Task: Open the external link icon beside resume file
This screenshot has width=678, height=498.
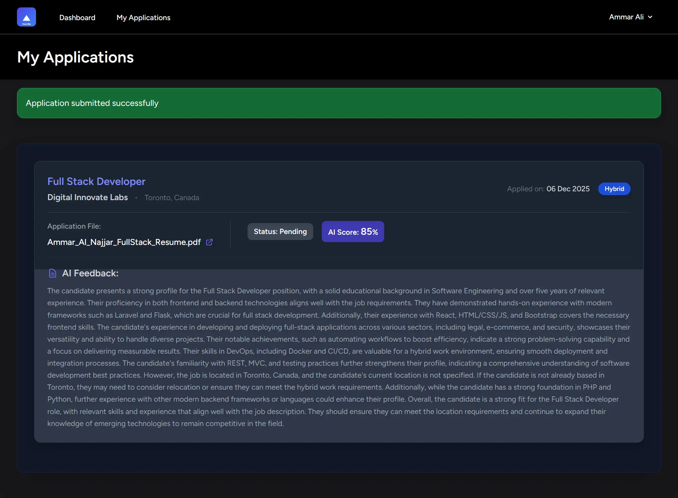Action: [x=209, y=242]
